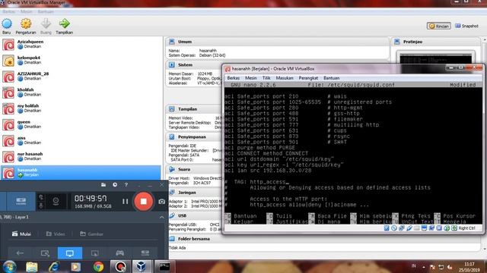Viewport: 487px width, 273px height.
Task: Toggle webcam overlay icon in recorder
Action: point(56,201)
